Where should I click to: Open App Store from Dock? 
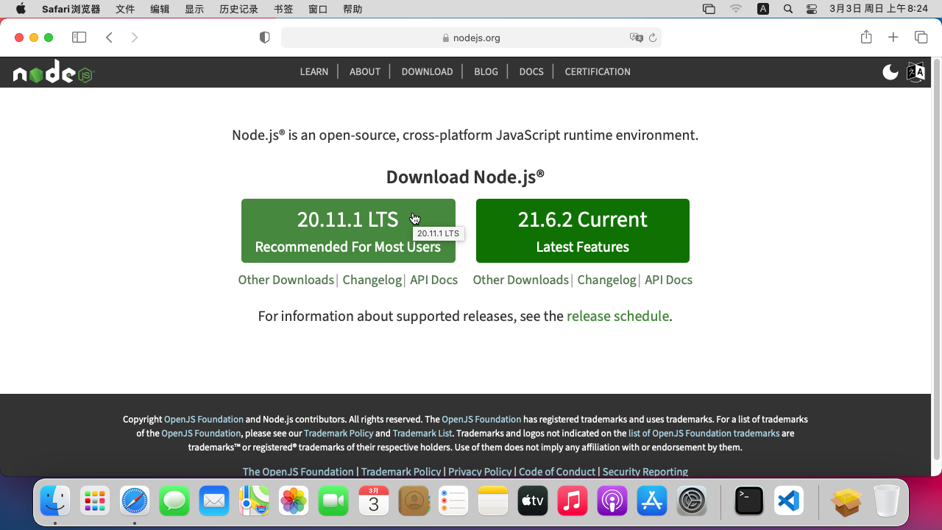[652, 501]
